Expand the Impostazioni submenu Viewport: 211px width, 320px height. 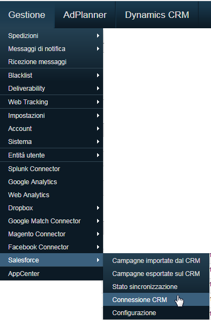pyautogui.click(x=52, y=116)
